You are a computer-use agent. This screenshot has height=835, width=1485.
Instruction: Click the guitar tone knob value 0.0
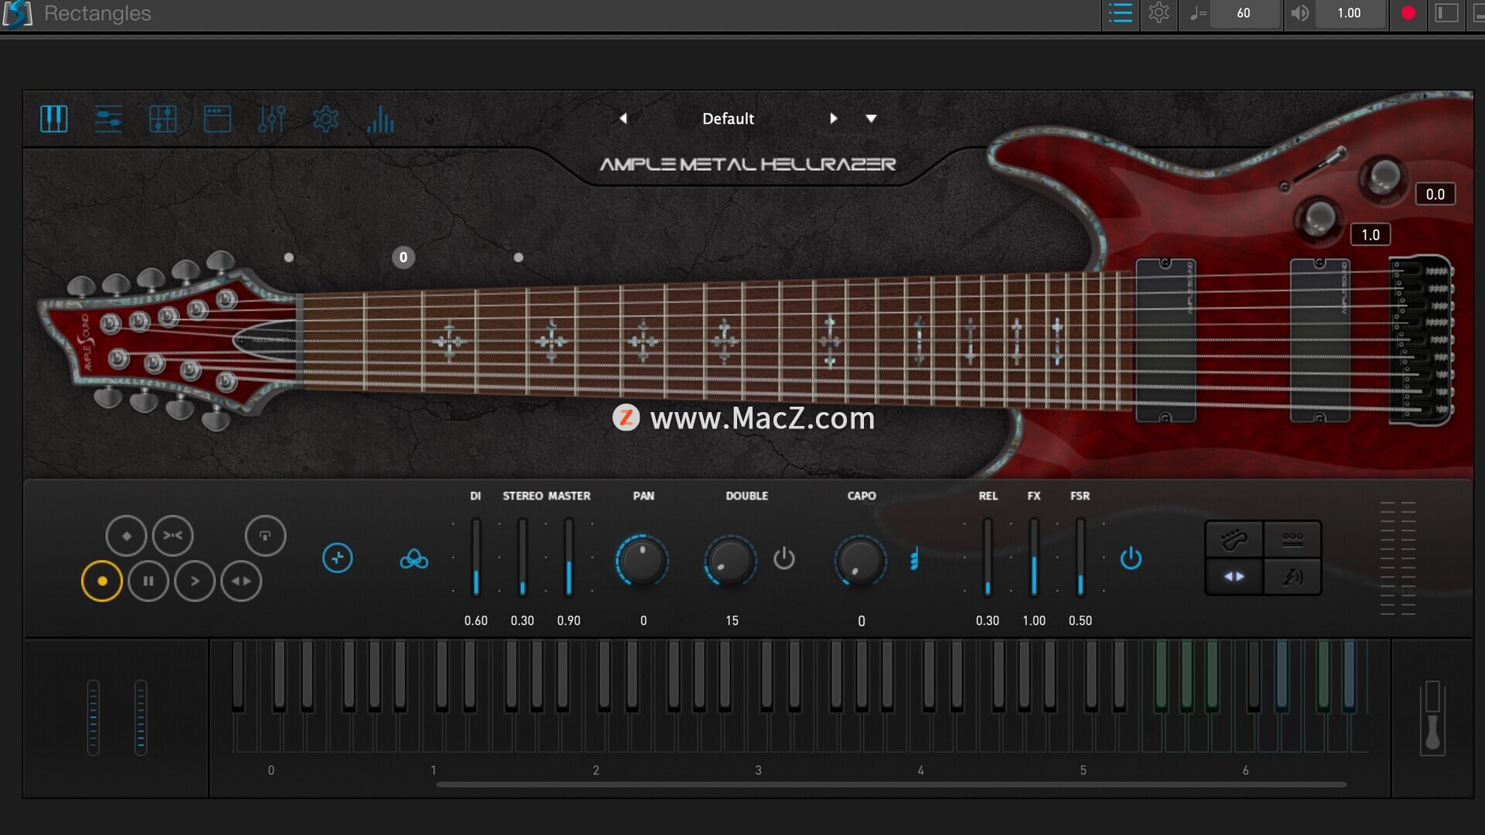[1435, 194]
